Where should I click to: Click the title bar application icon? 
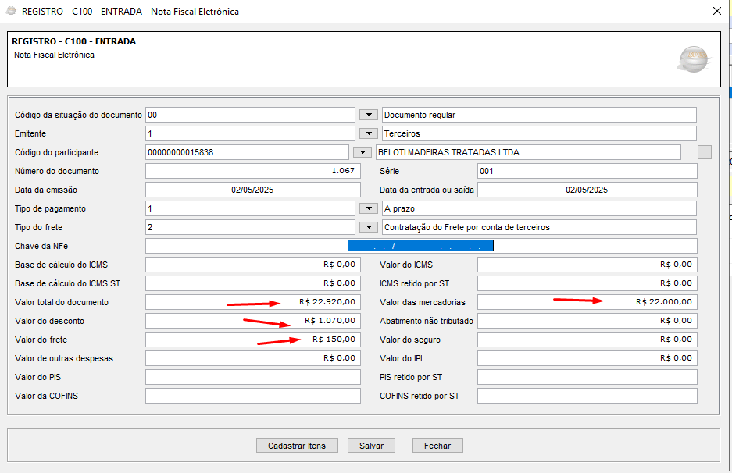pos(11,11)
